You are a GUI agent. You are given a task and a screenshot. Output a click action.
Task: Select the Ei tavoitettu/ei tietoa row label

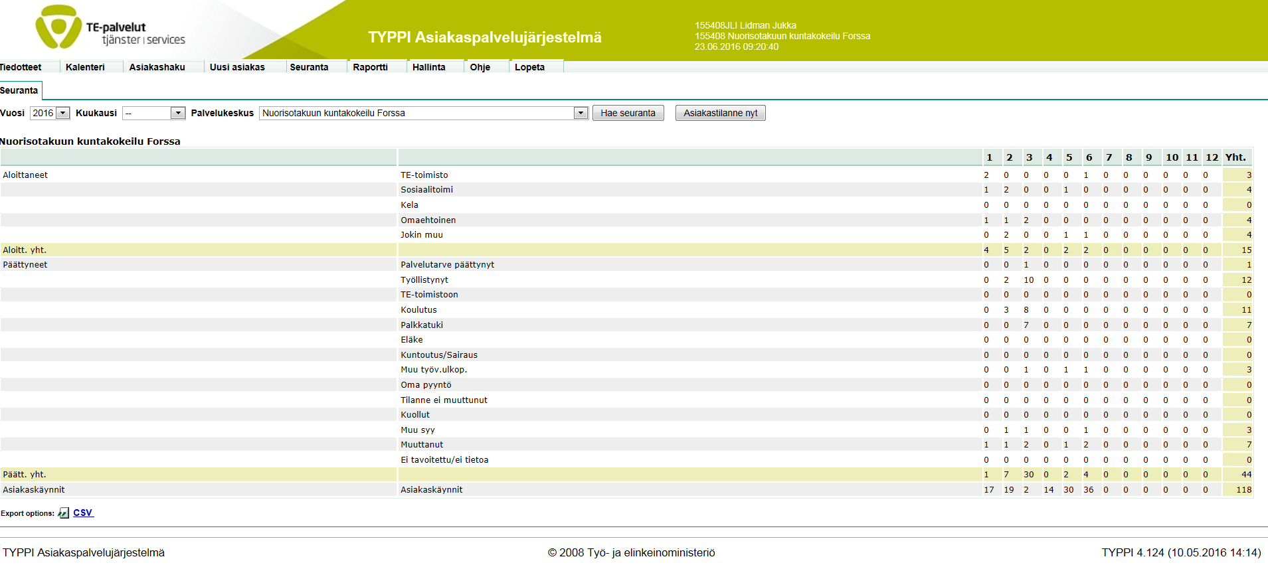pos(444,460)
